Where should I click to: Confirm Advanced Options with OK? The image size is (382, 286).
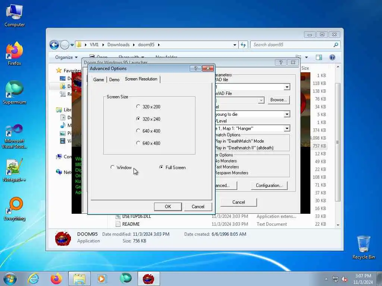168,206
